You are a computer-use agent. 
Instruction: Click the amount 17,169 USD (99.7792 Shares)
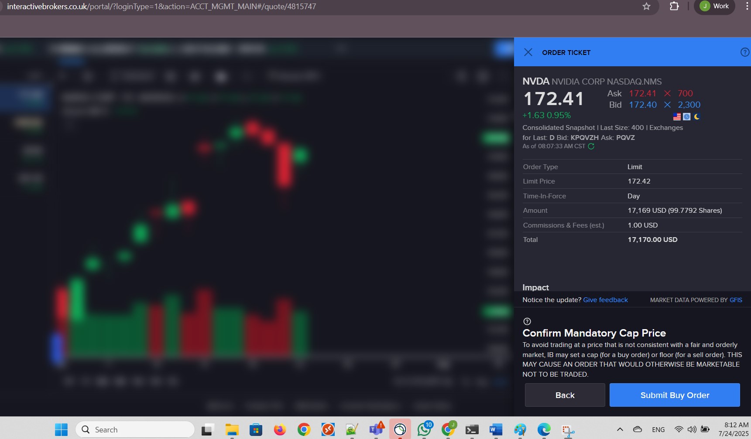coord(675,211)
